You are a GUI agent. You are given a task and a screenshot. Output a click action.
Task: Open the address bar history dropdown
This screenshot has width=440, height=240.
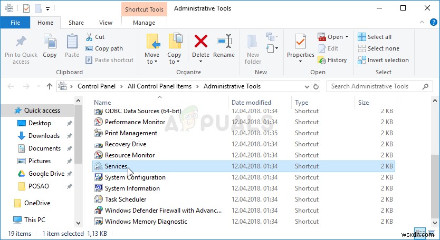pyautogui.click(x=304, y=86)
